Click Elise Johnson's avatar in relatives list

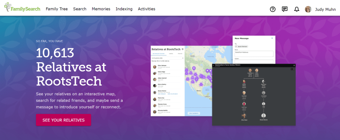click(x=155, y=67)
